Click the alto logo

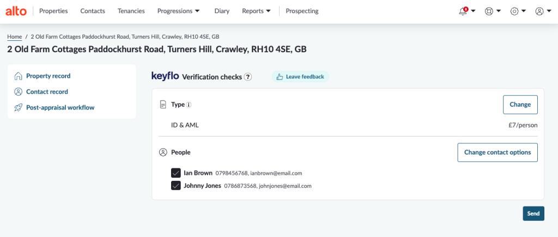[16, 11]
